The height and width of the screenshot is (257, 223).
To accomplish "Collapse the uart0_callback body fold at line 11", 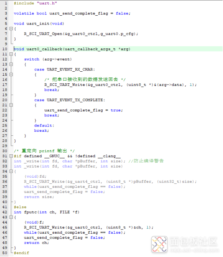I will click(11, 54).
